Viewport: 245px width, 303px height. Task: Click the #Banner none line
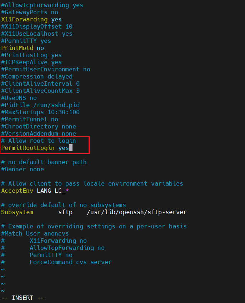coord(22,170)
